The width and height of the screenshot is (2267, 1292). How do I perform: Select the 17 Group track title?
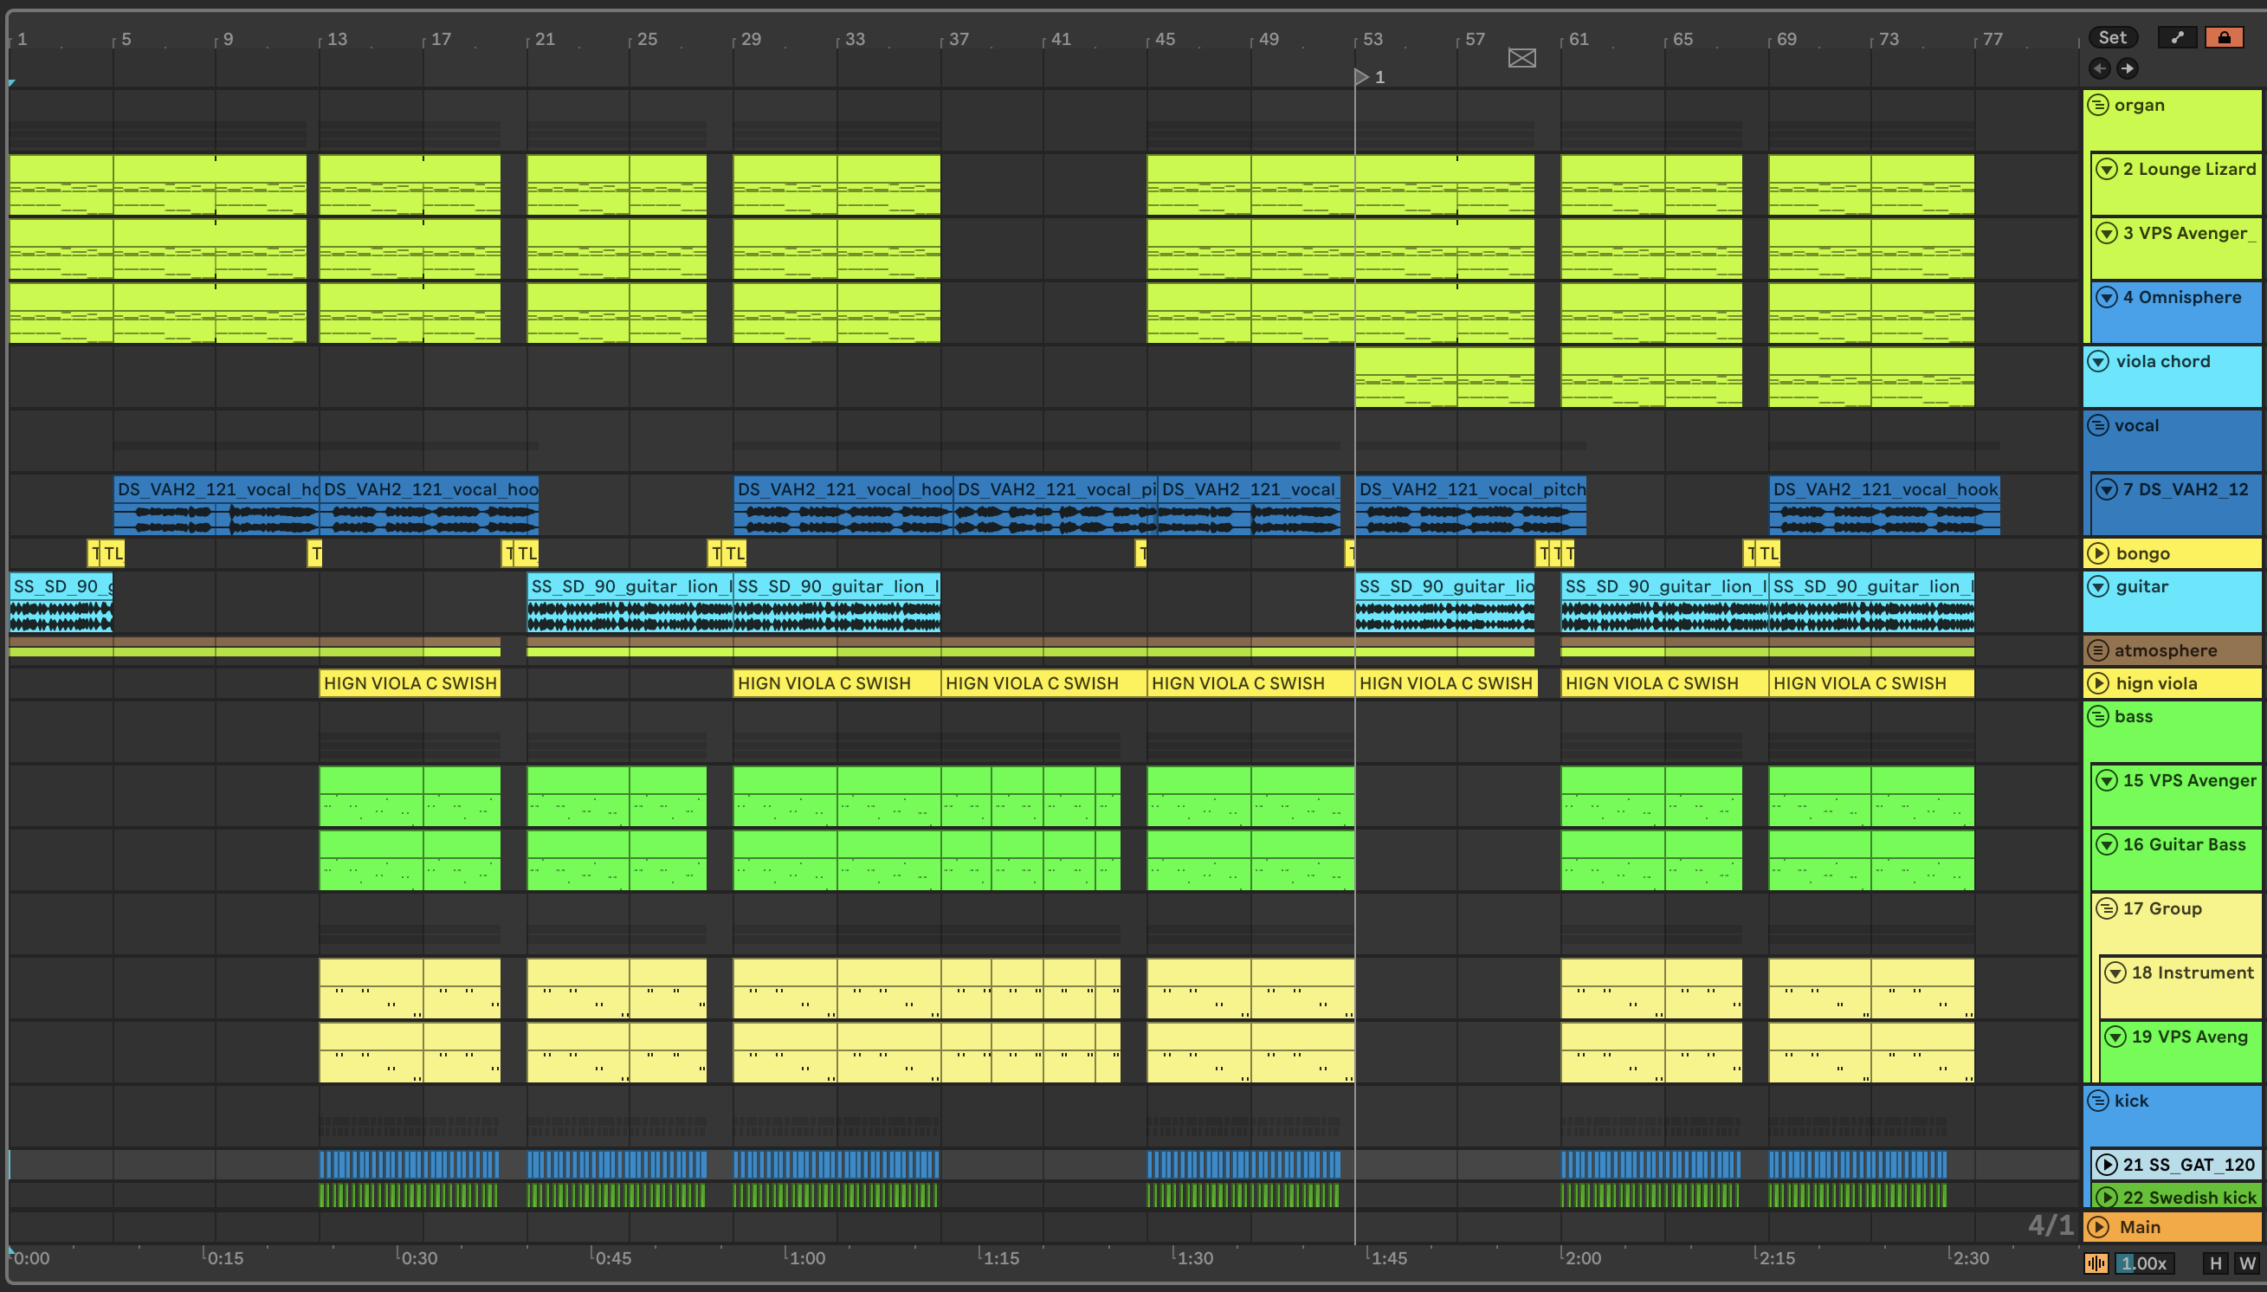click(2161, 908)
